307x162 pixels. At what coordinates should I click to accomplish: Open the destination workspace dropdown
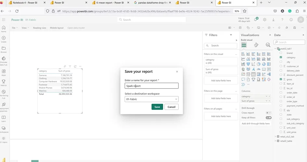(x=151, y=99)
